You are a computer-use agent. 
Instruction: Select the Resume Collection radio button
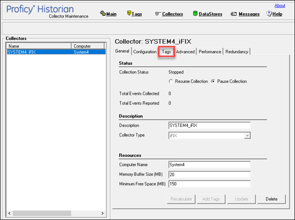171,81
